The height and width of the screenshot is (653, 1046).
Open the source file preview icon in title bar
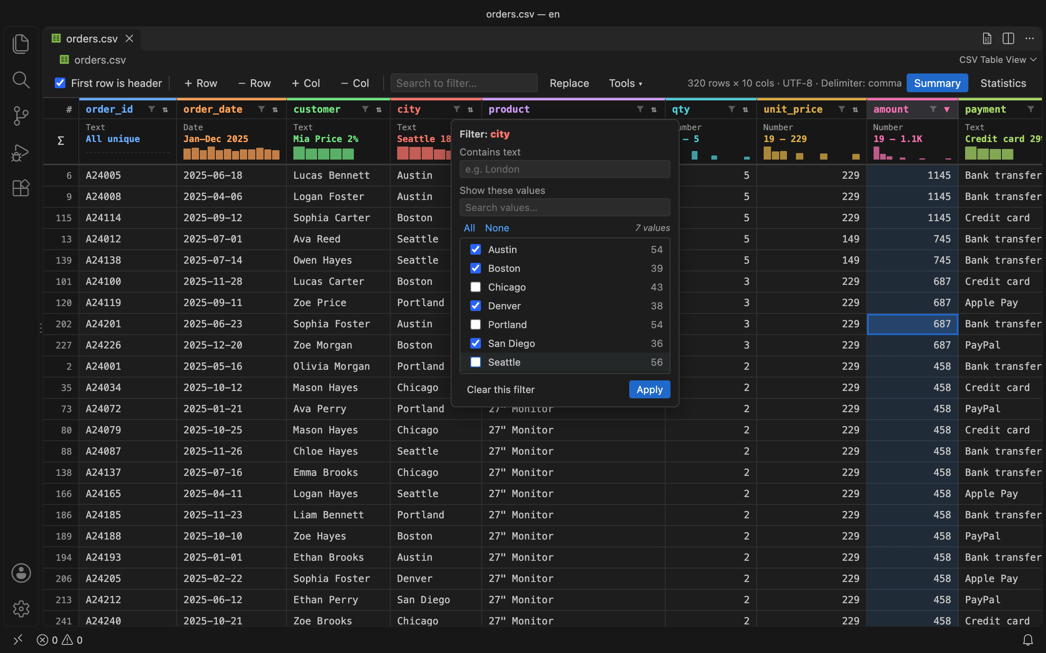coord(987,38)
